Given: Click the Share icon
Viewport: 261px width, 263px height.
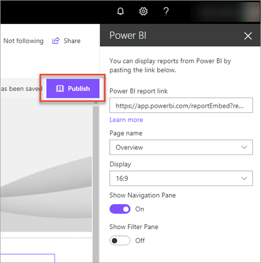Looking at the screenshot, I should pos(56,41).
